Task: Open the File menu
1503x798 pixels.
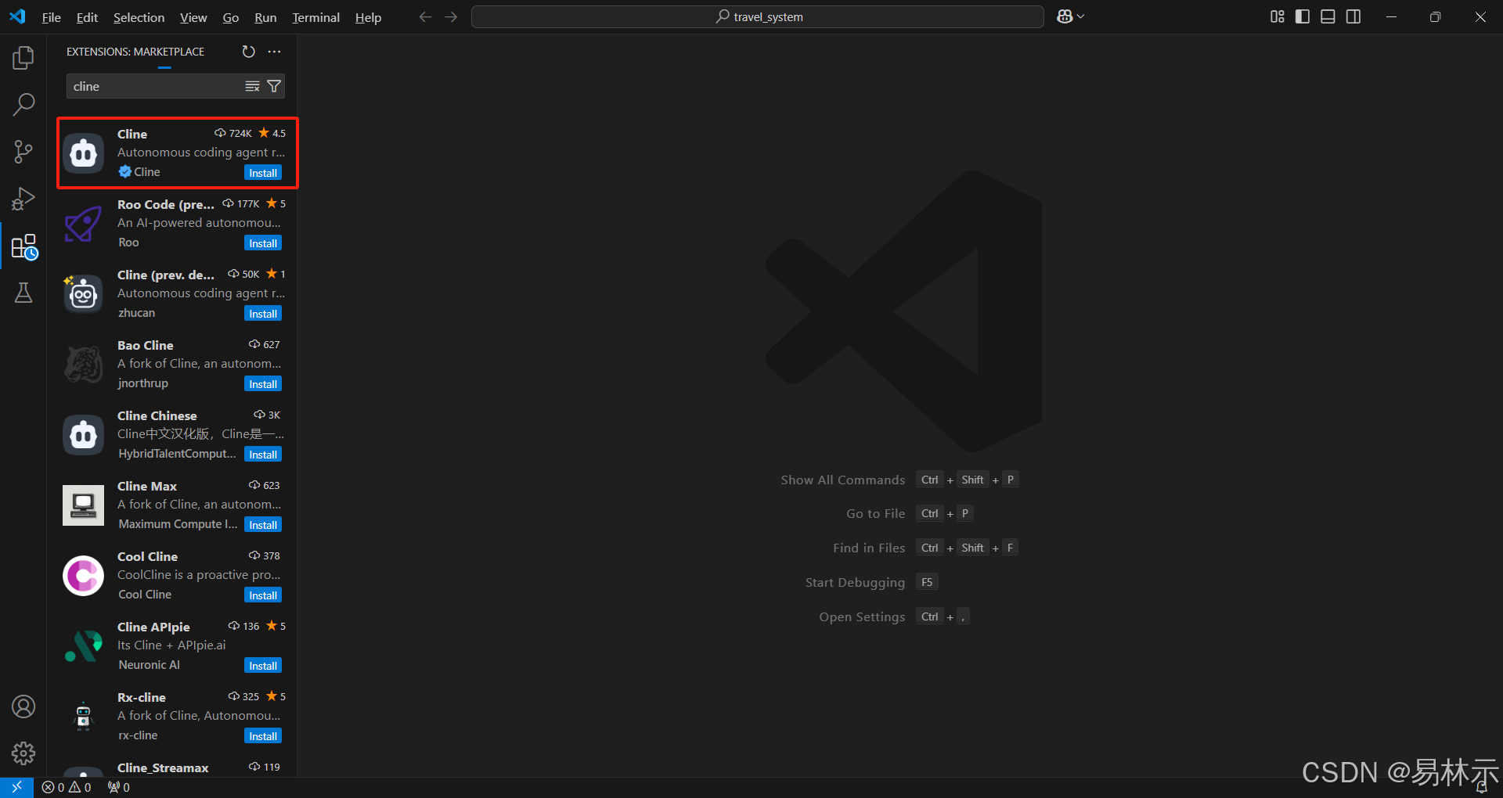Action: point(51,17)
